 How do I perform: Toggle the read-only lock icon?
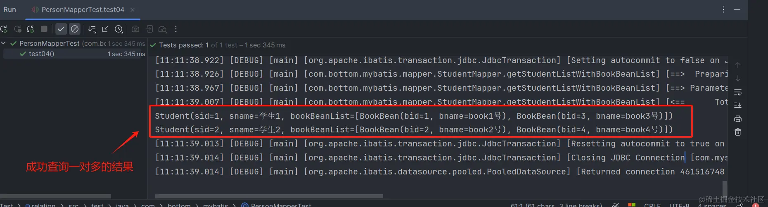click(x=741, y=205)
